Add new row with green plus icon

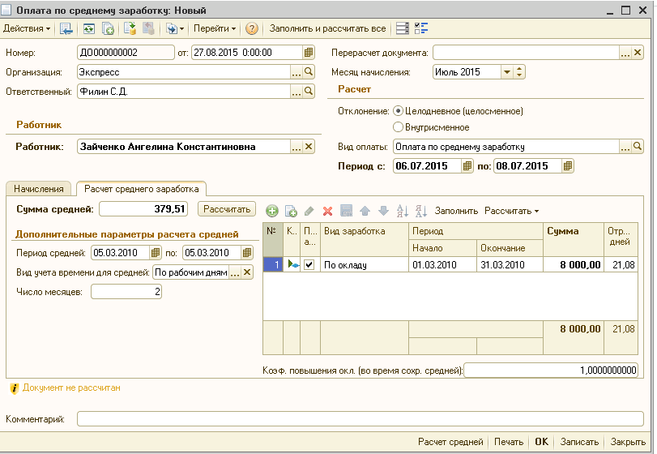coord(272,211)
